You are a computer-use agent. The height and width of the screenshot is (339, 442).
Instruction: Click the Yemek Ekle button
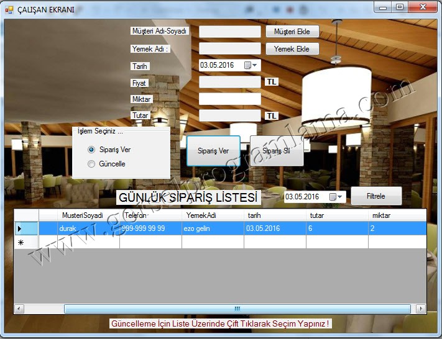[x=292, y=48]
